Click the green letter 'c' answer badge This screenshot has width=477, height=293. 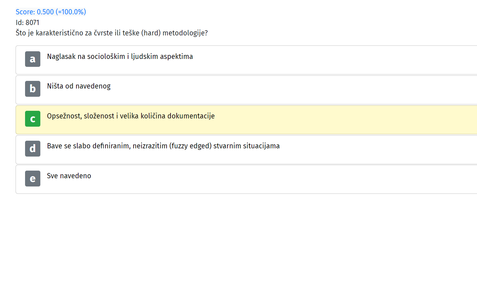click(33, 119)
